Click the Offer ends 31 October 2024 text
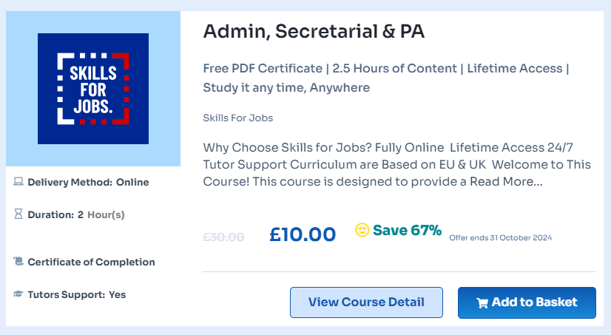This screenshot has width=611, height=335. pos(501,237)
